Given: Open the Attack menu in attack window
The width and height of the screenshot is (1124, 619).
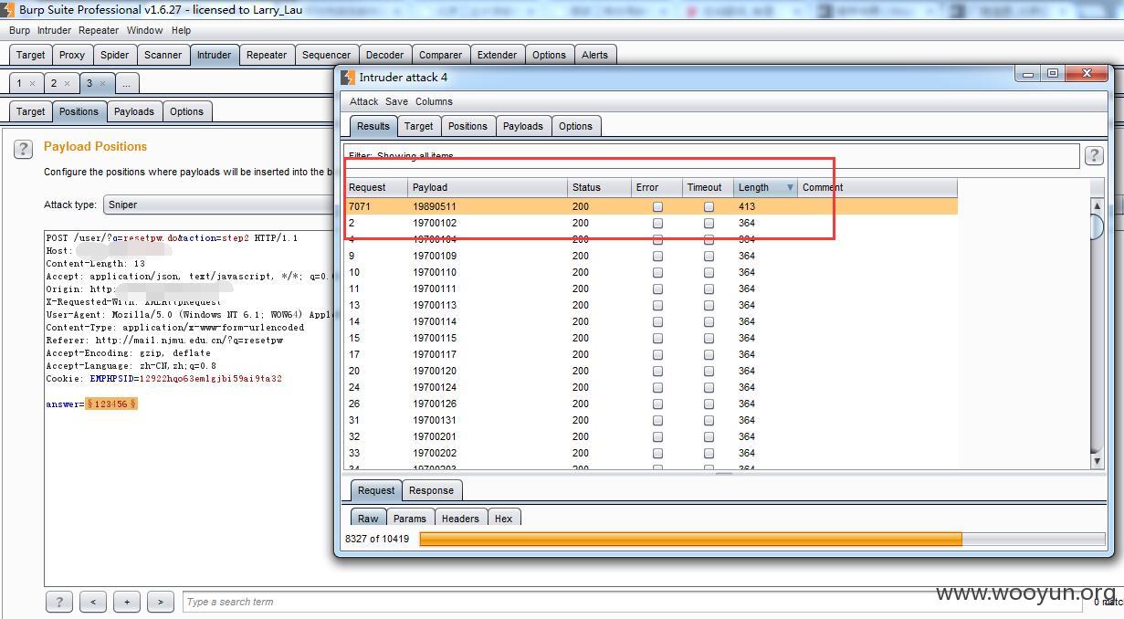Looking at the screenshot, I should 363,101.
